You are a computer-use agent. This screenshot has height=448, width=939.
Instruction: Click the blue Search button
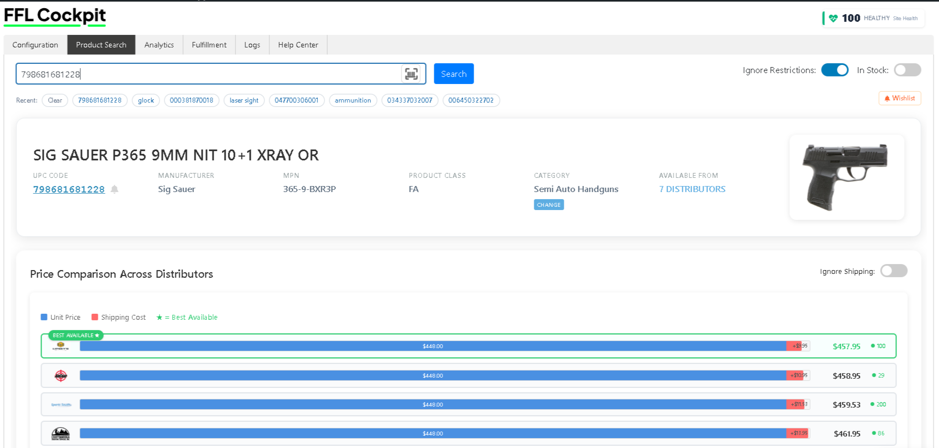tap(453, 74)
